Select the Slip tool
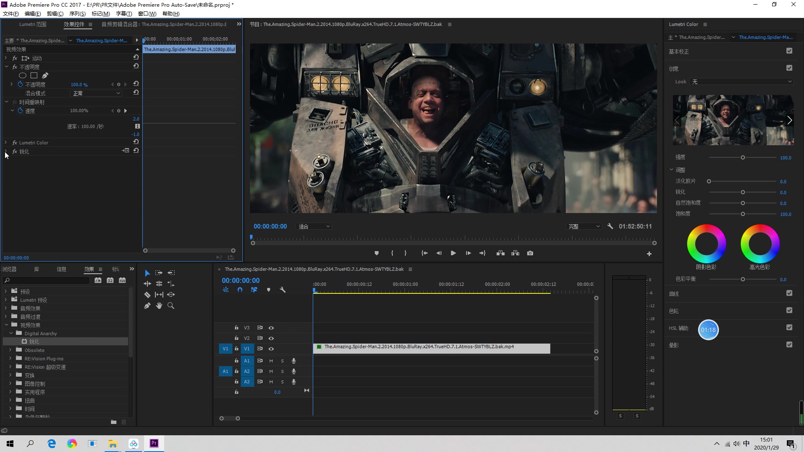This screenshot has height=452, width=804. click(x=159, y=295)
